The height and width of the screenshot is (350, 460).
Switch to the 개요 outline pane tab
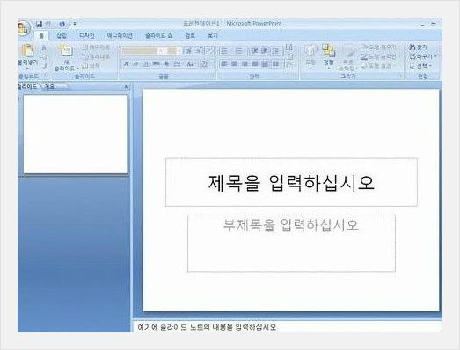point(49,87)
